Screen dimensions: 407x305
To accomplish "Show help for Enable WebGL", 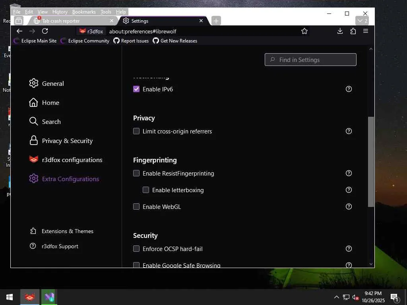I will [349, 207].
